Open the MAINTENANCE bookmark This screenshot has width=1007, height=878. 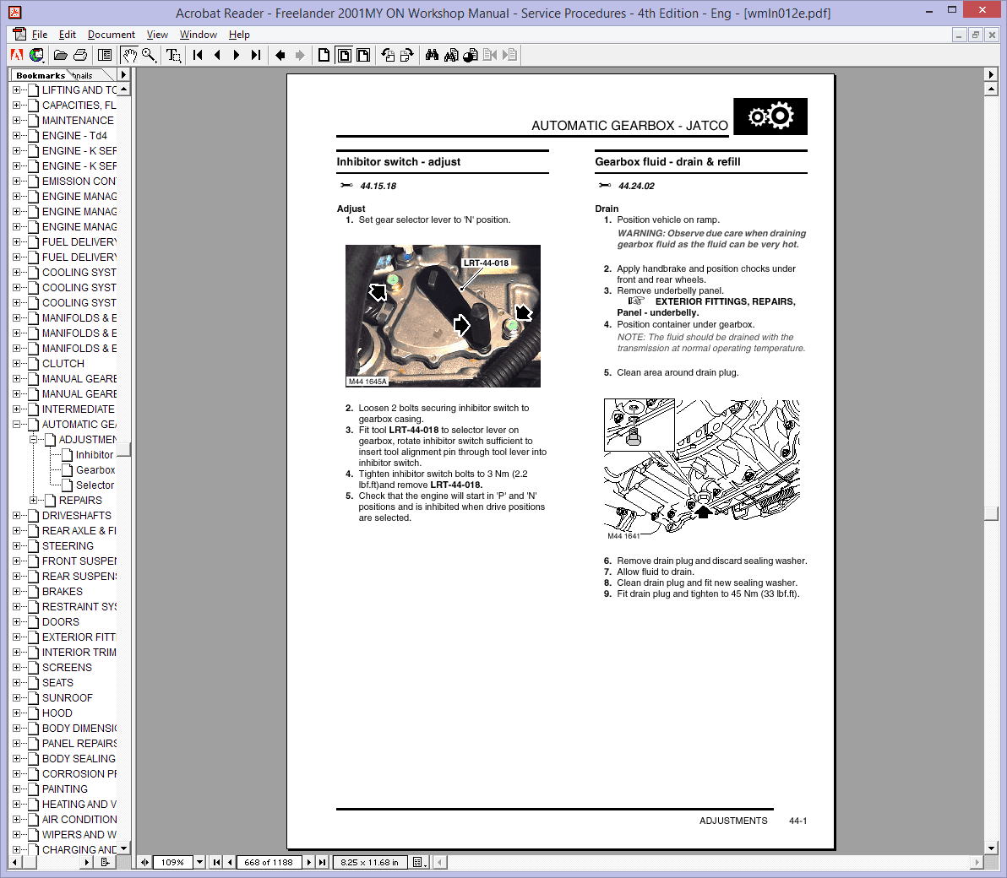coord(78,121)
